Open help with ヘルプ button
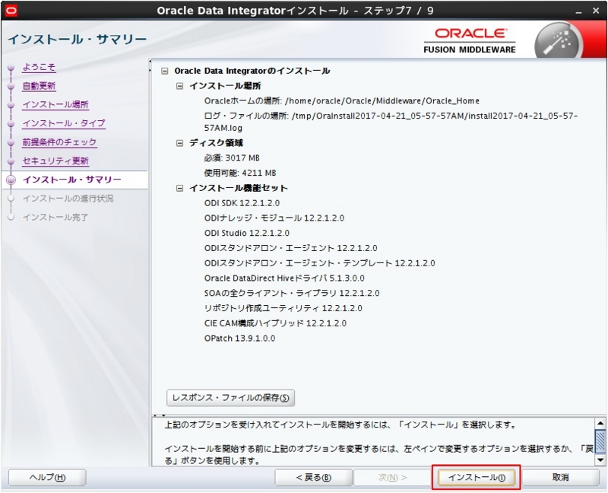 (x=47, y=478)
